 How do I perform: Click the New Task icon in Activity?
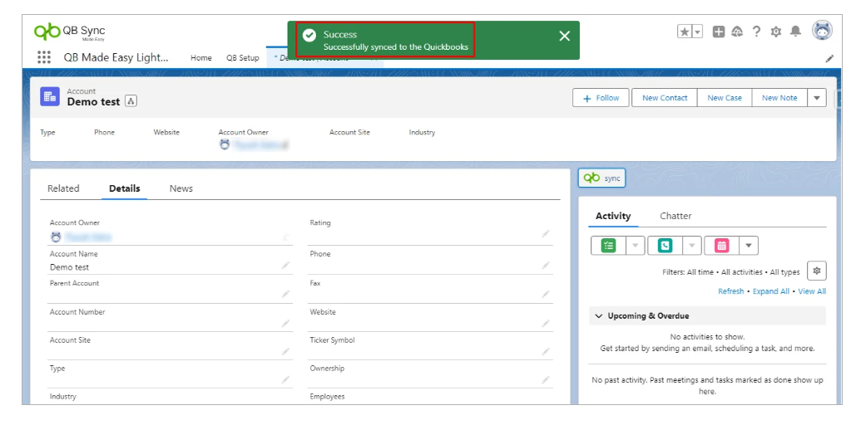[x=608, y=246]
